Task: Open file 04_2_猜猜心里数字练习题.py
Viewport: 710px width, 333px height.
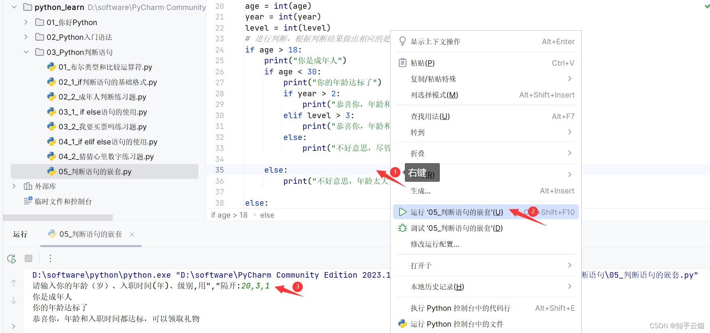Action: pyautogui.click(x=106, y=156)
